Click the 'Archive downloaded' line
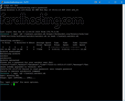Viewport: 125px width, 101px height. tap(10, 51)
